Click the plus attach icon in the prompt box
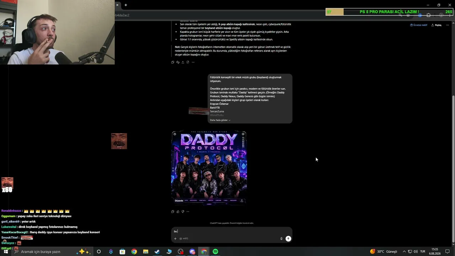The width and height of the screenshot is (455, 256). click(x=175, y=239)
